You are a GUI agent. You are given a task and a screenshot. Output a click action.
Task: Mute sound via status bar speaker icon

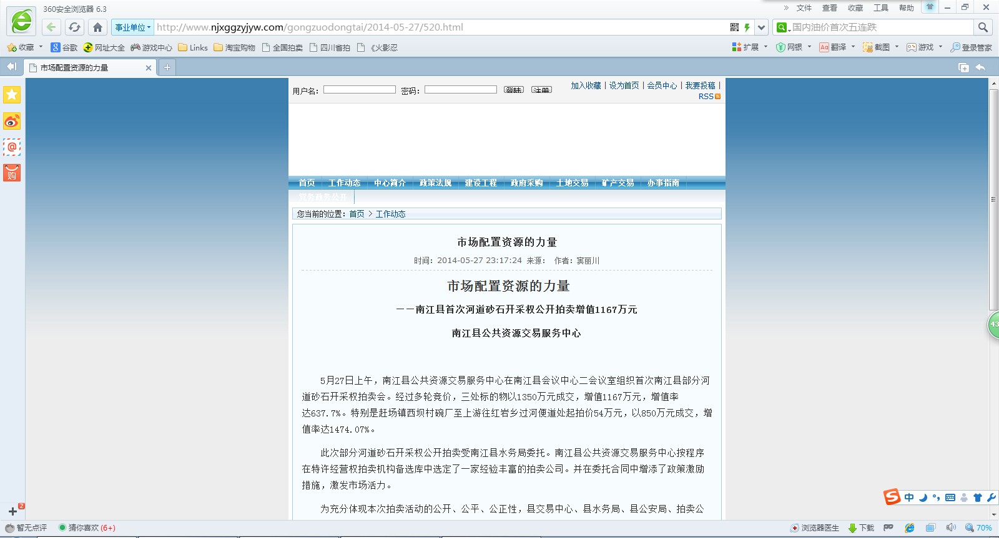(951, 527)
